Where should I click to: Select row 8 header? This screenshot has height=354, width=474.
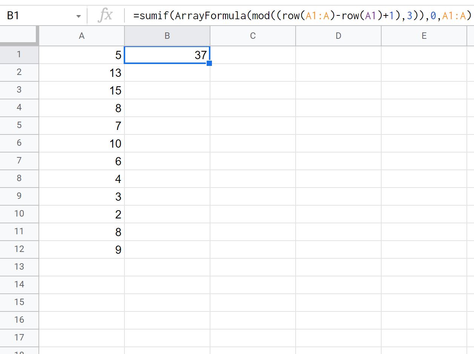pyautogui.click(x=19, y=179)
